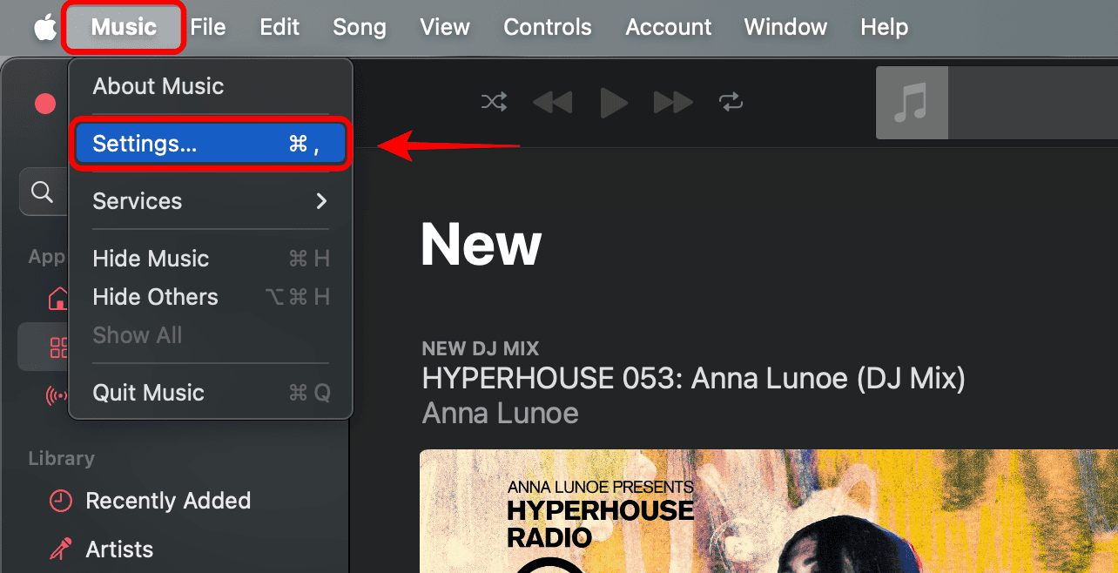The image size is (1118, 573).
Task: Open the Apple menu logo
Action: pos(44,28)
